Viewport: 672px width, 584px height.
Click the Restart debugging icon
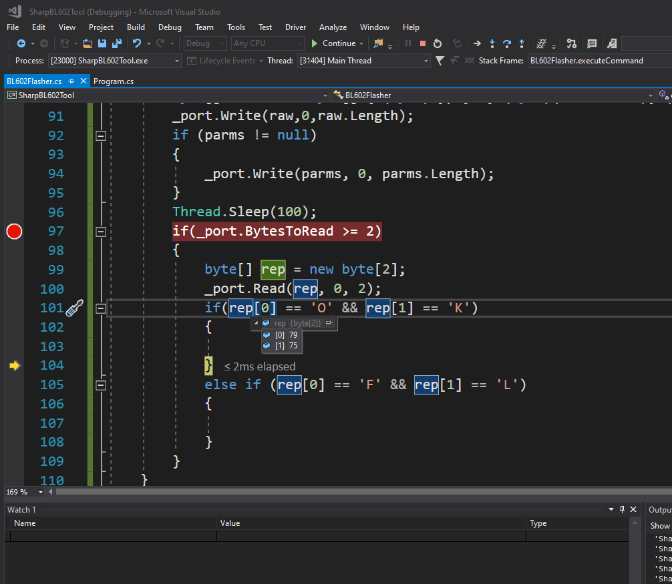[x=437, y=43]
